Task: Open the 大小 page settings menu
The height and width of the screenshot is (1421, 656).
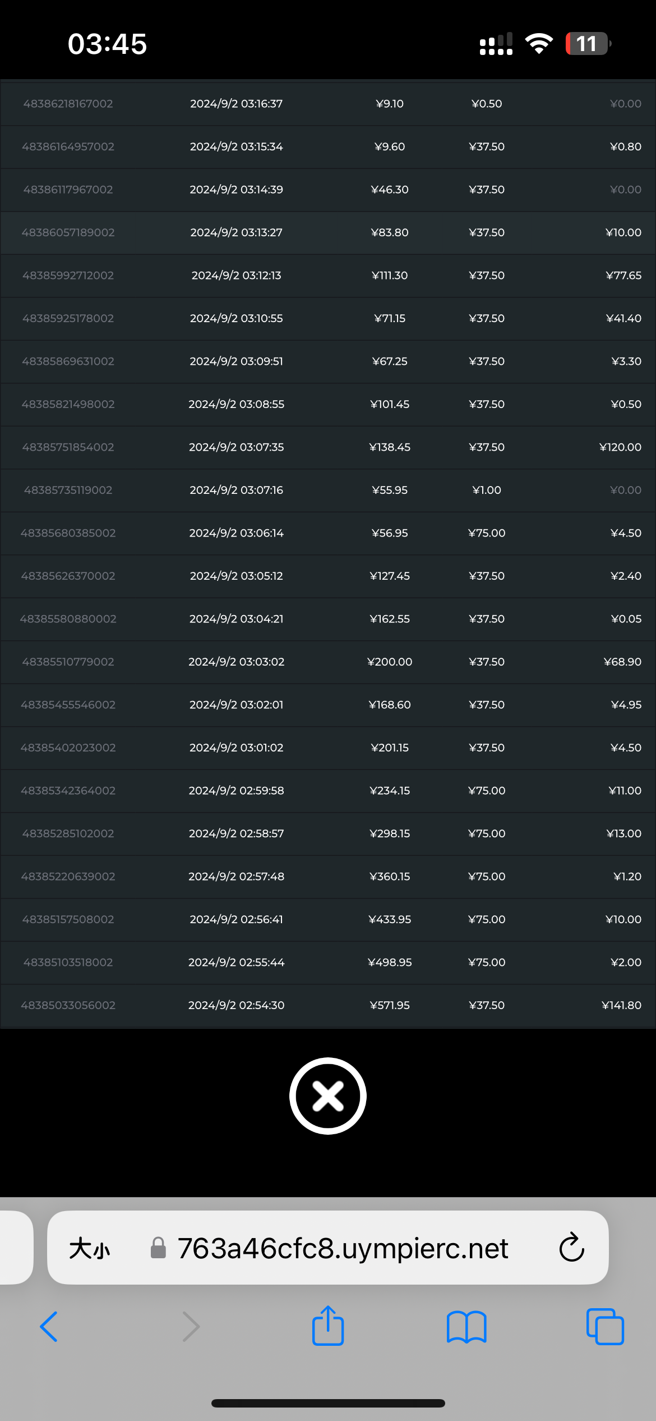Action: click(90, 1249)
